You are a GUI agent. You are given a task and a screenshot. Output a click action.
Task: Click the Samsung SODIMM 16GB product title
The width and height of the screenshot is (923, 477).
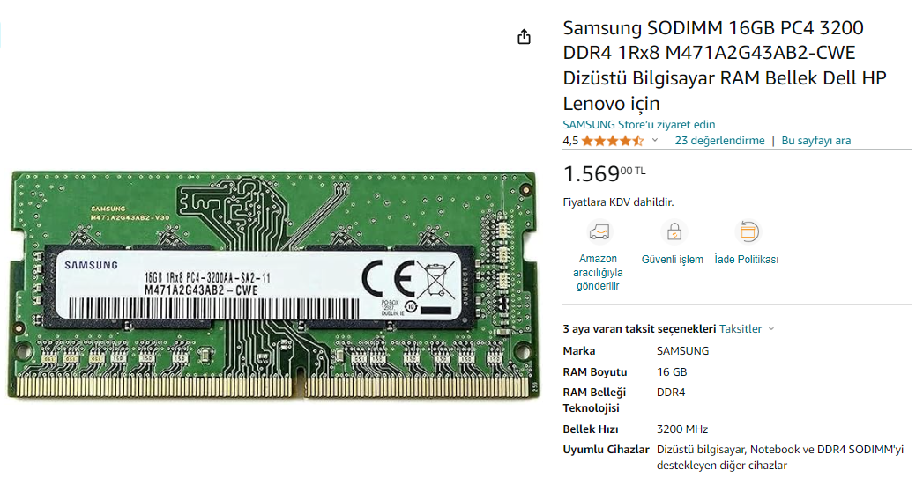pos(724,65)
